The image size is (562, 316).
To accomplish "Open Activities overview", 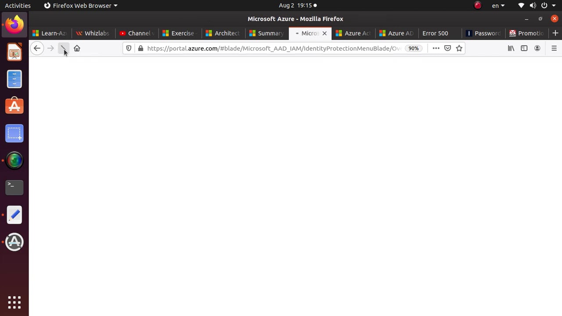I will (x=18, y=6).
